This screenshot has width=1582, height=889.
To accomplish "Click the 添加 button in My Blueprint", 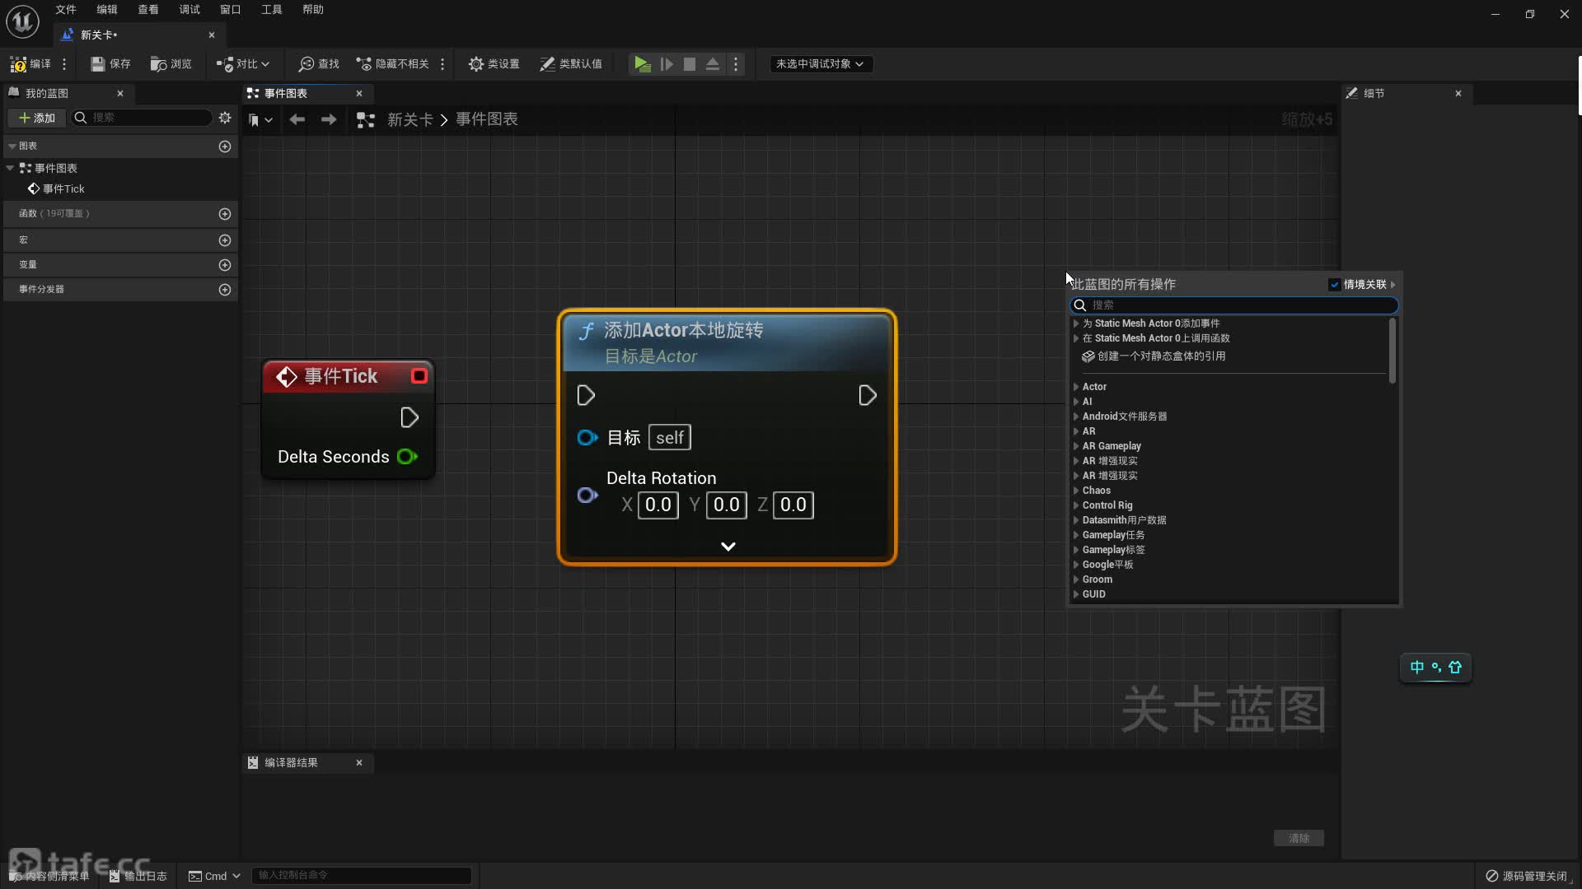I will pos(37,118).
